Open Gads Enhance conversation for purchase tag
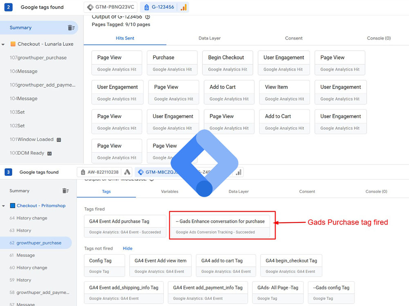 click(220, 226)
